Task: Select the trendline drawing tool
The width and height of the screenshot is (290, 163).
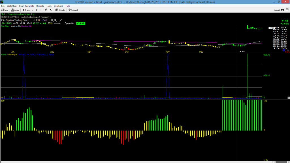Action: click(x=61, y=20)
